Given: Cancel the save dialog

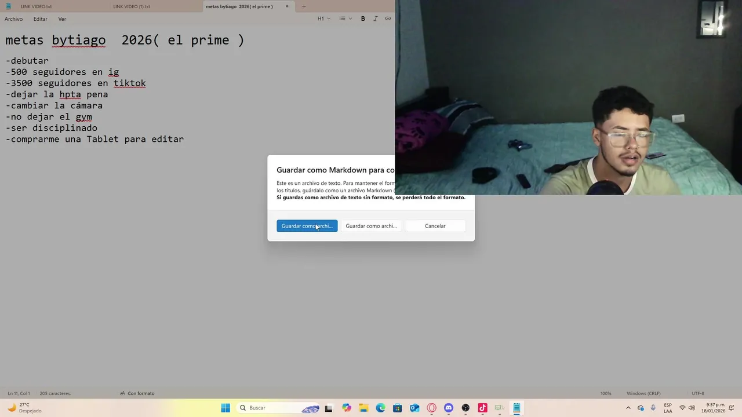Looking at the screenshot, I should click(x=435, y=226).
